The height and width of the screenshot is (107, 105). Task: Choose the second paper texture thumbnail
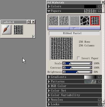coord(64,21)
